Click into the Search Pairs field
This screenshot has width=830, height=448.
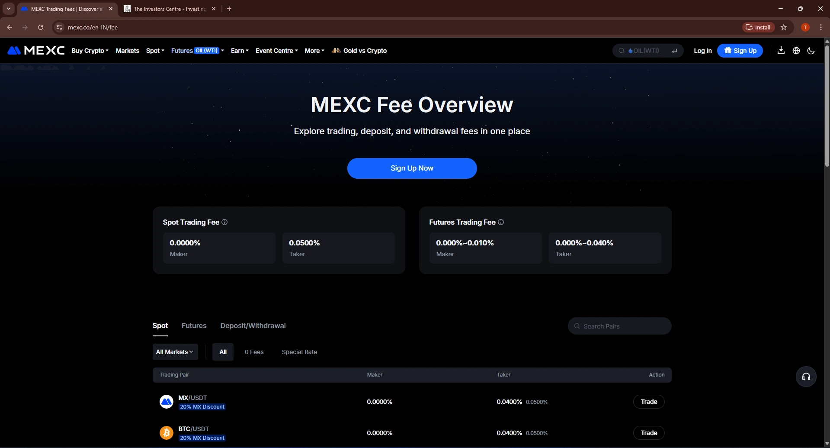click(x=619, y=326)
